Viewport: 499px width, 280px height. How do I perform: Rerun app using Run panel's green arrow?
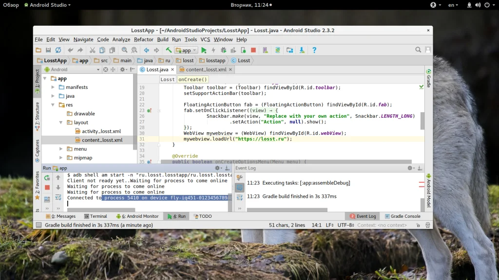pyautogui.click(x=47, y=178)
